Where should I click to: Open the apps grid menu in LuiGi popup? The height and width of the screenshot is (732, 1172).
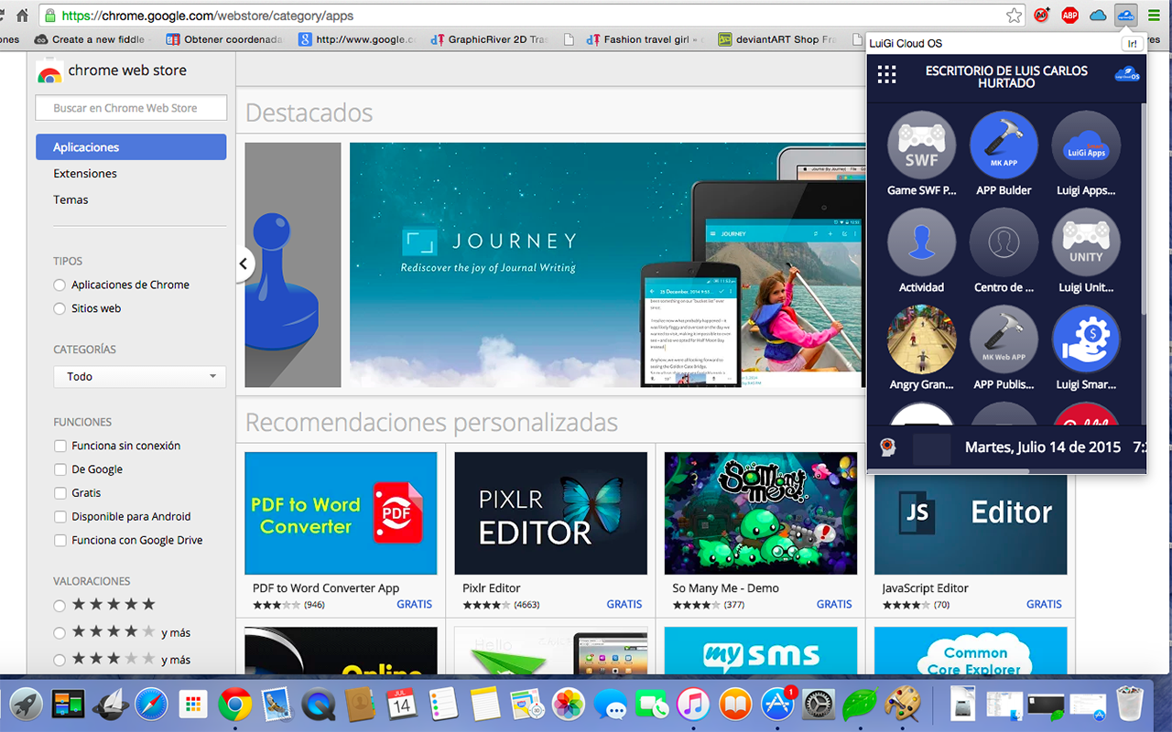pos(886,75)
